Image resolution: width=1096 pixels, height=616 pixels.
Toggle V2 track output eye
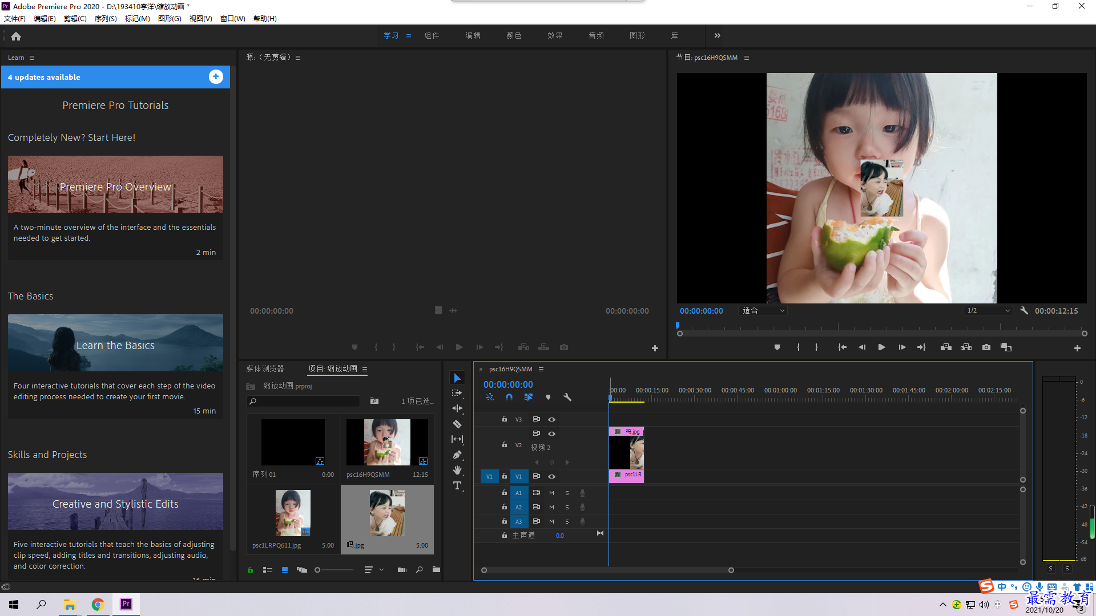pos(552,433)
